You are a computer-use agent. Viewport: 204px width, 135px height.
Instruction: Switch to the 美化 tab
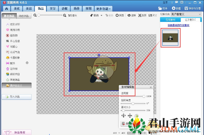point(17,9)
